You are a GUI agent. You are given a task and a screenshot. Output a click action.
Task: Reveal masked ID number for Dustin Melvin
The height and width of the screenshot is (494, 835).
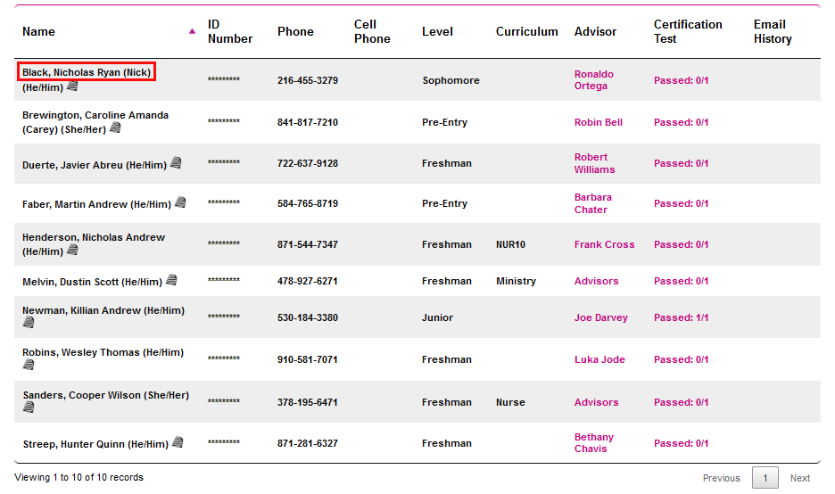tap(223, 281)
